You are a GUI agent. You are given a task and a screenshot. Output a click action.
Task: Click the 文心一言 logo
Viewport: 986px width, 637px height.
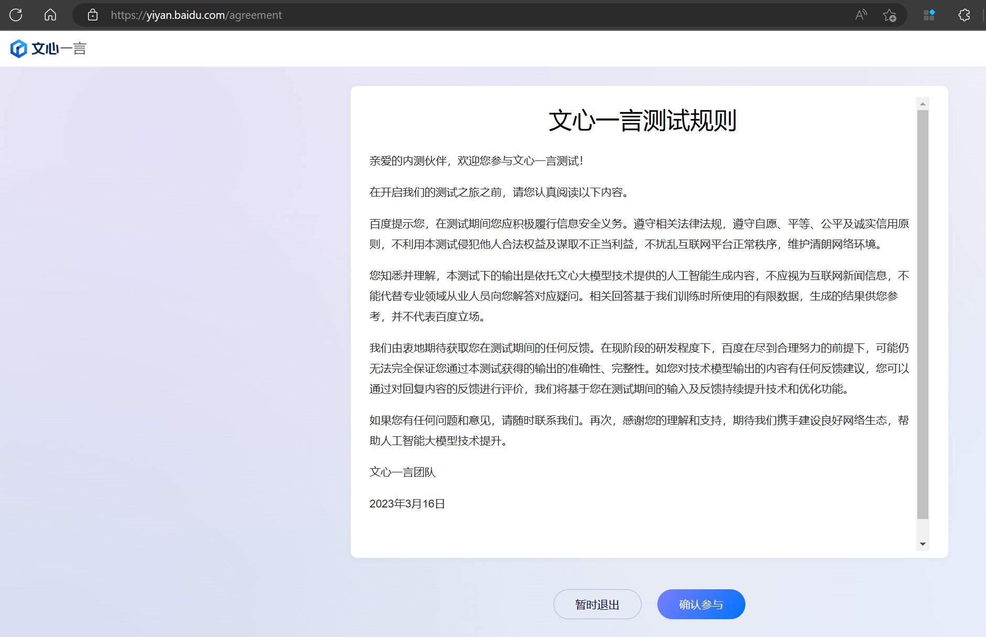point(48,49)
